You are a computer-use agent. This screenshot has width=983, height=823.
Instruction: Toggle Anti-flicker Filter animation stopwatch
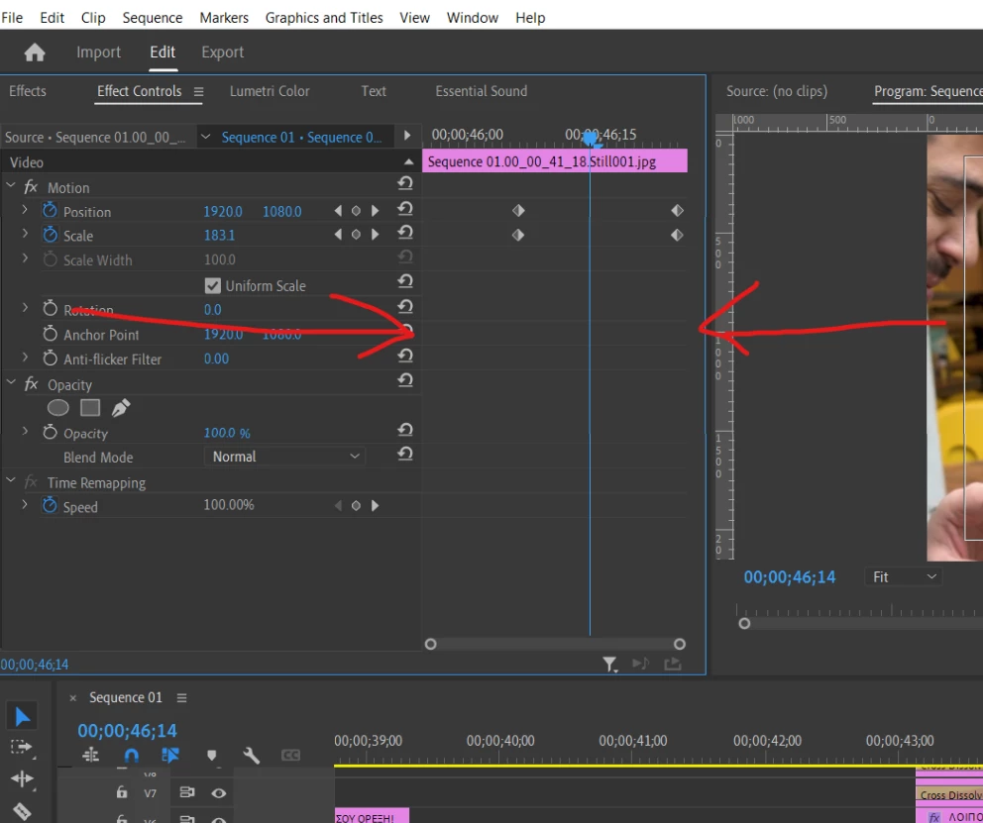click(x=51, y=359)
